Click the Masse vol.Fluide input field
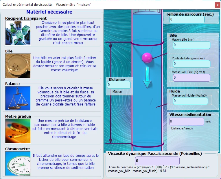Screen dimensions: 221x179 [190, 101]
